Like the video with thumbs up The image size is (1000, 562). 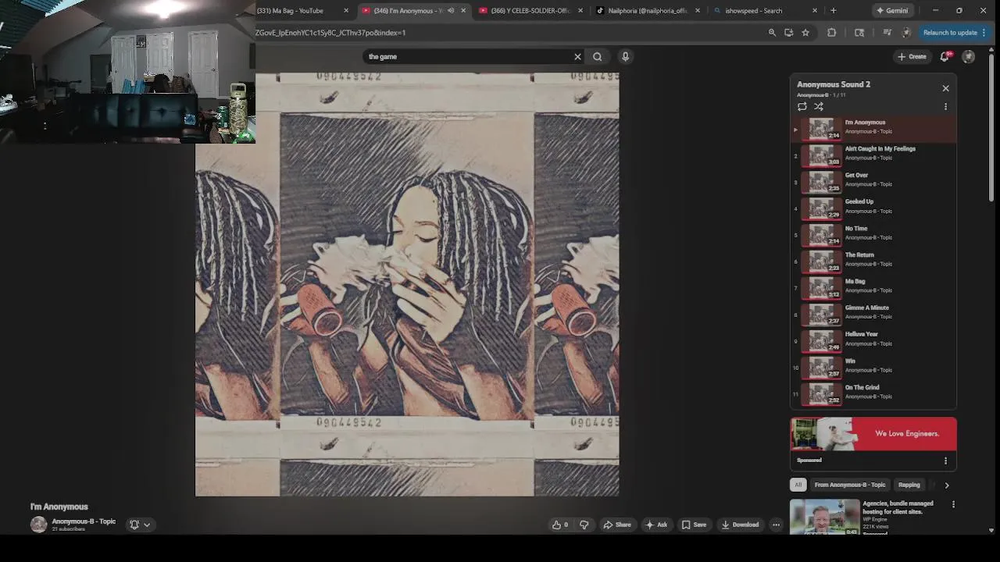coord(560,525)
